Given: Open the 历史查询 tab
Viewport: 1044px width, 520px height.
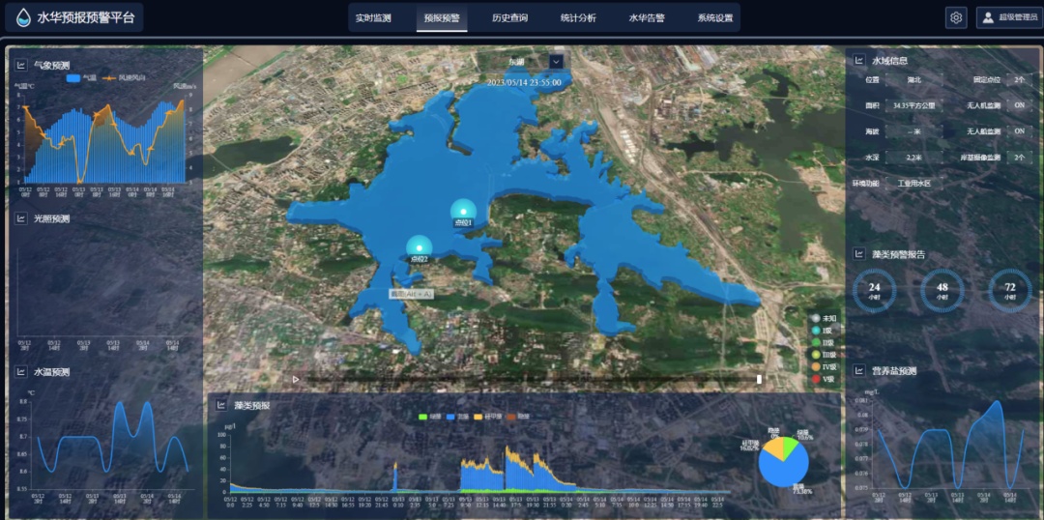Looking at the screenshot, I should click(x=509, y=17).
